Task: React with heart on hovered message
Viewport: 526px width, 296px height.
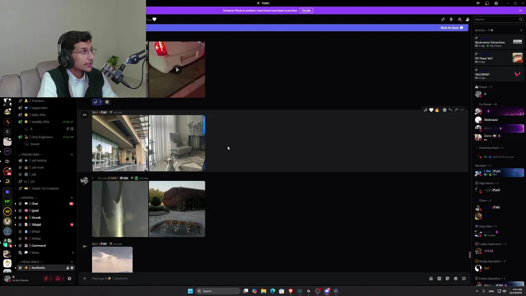Action: pos(431,110)
